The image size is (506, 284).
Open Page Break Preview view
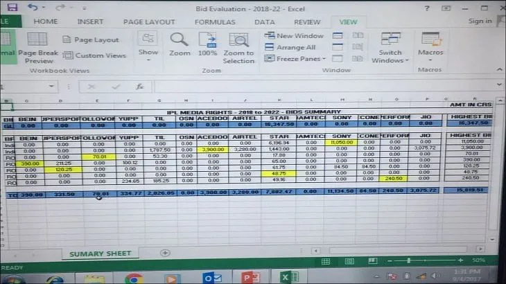[x=38, y=48]
